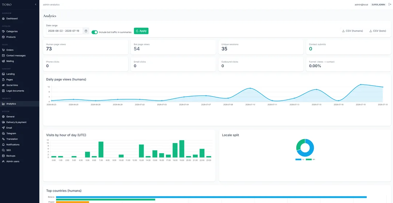Download CSV (bots) export

click(x=377, y=31)
